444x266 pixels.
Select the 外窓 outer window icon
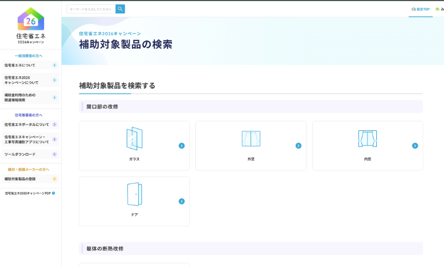coord(251,139)
